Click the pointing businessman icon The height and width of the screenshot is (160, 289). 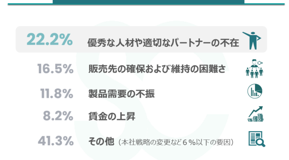click(252, 40)
